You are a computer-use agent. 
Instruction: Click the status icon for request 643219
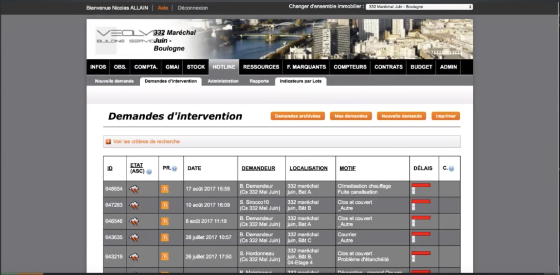134,256
